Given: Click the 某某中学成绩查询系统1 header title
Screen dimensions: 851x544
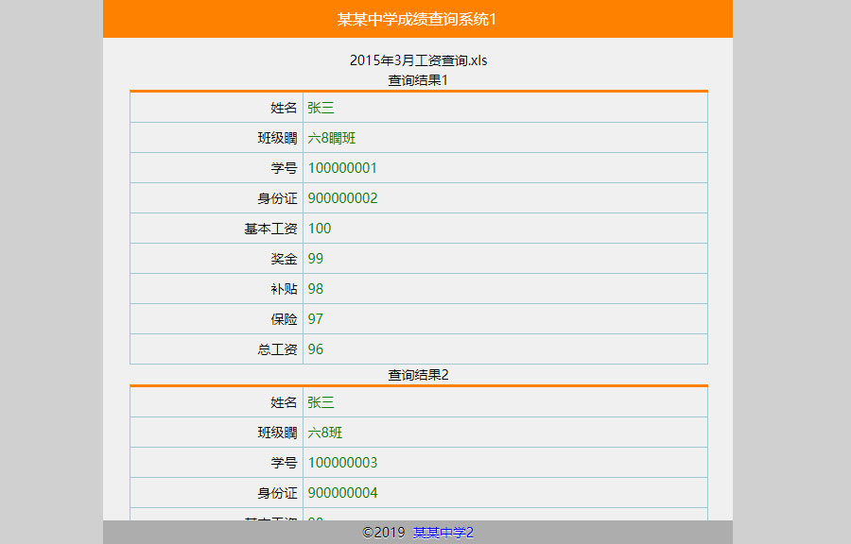Looking at the screenshot, I should (x=417, y=19).
